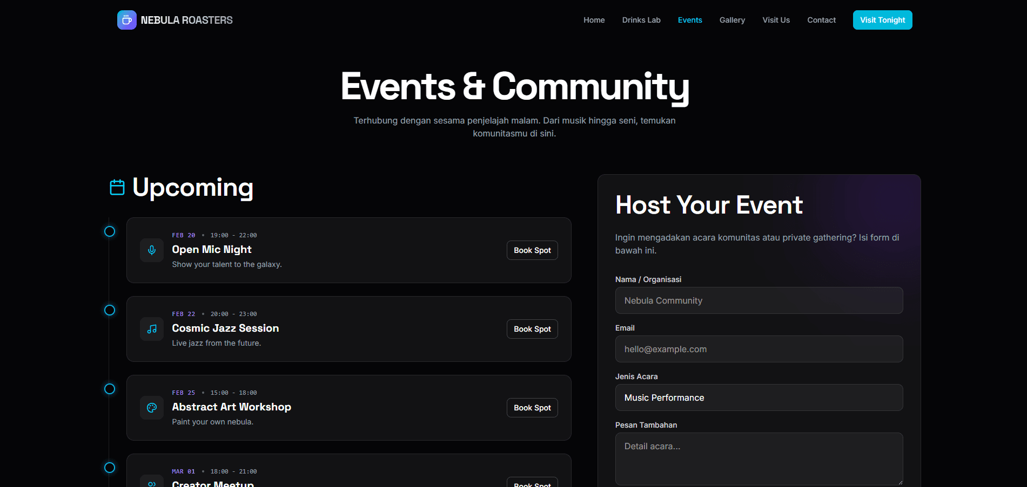Click the Pesan Tambahan text area
1027x487 pixels.
[x=758, y=458]
